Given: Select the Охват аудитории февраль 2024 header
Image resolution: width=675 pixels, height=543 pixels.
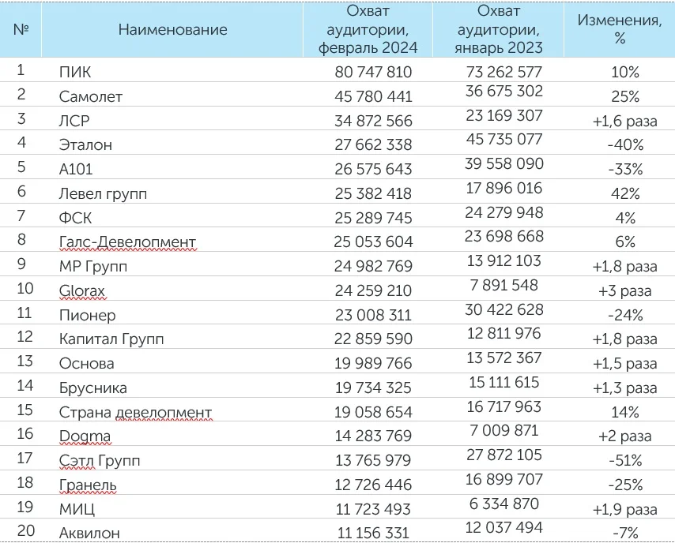Looking at the screenshot, I should (367, 30).
